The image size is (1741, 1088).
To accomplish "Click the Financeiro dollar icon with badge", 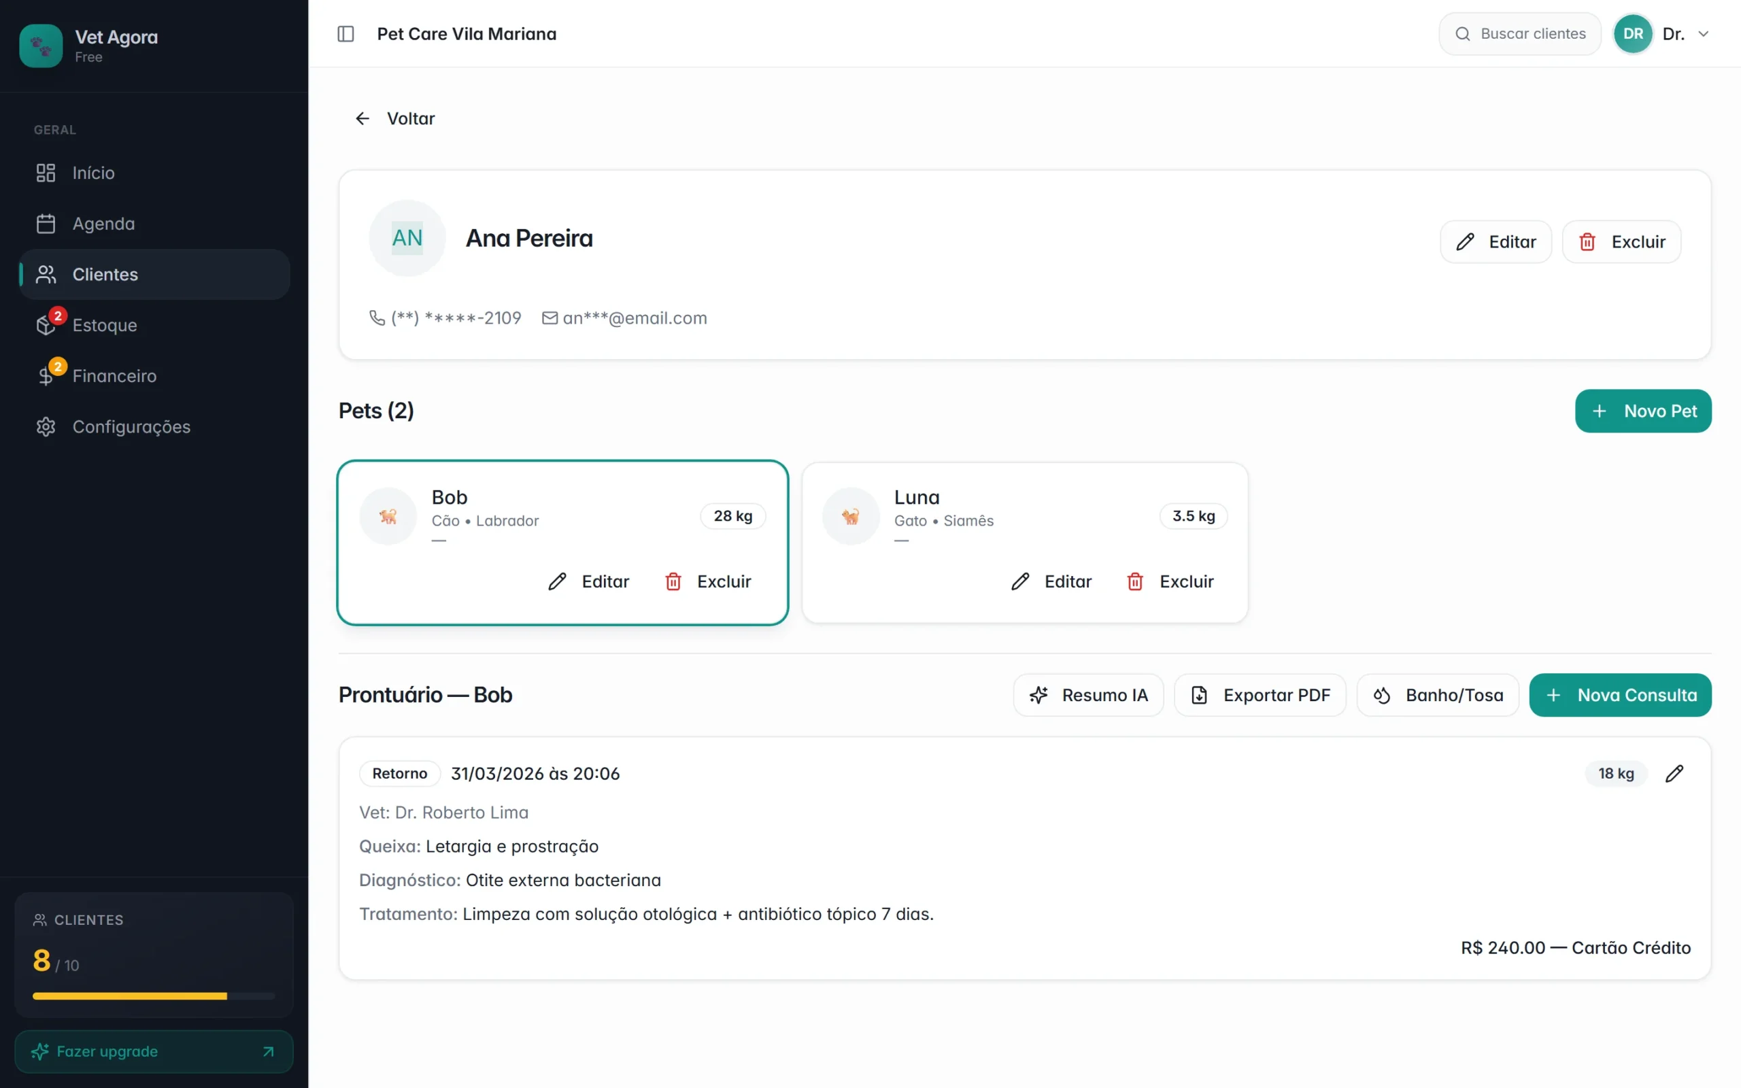I will coord(46,375).
